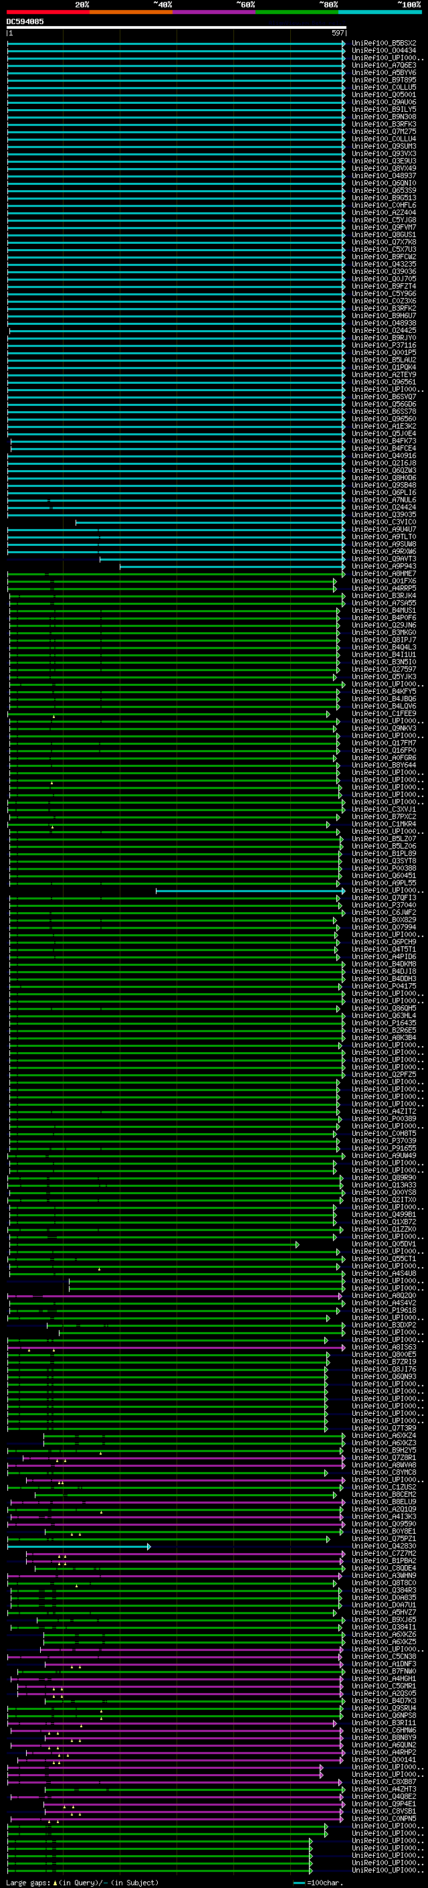This screenshot has width=428, height=1888.
Task: Select the UniRef100_P00388 label
Action: click(x=384, y=869)
